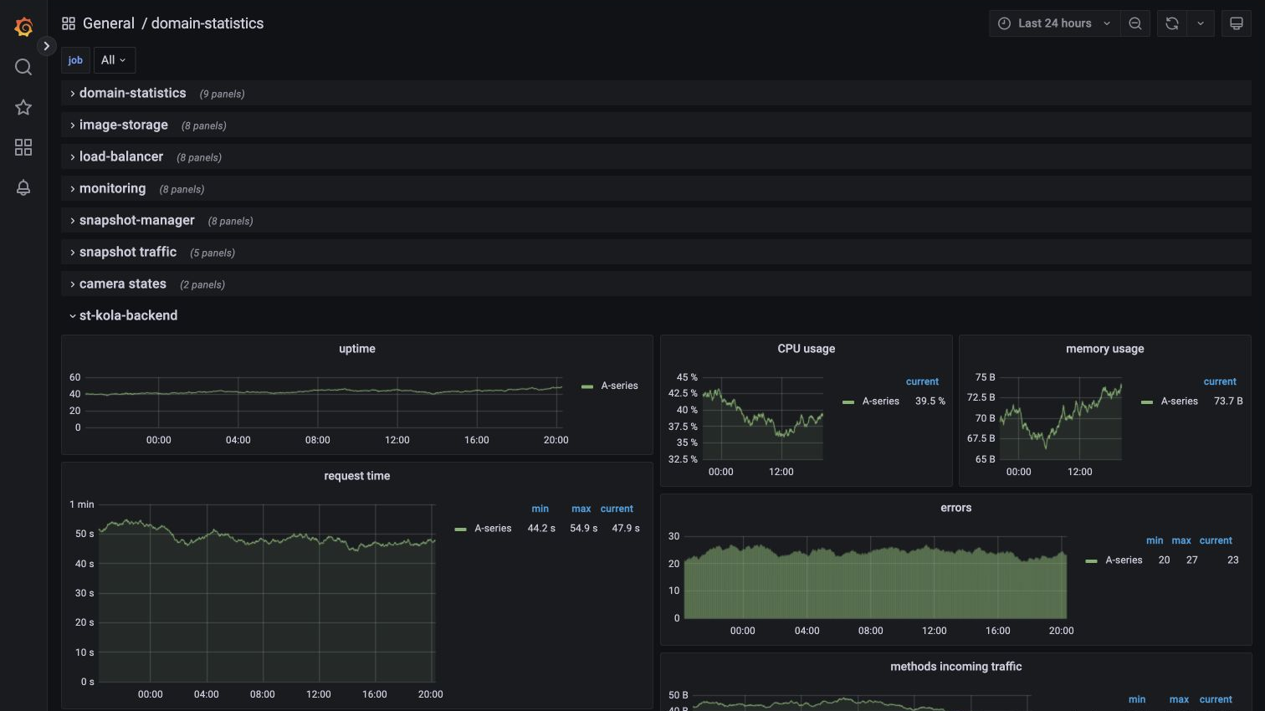
Task: Sort CPU usage legend by current
Action: [x=922, y=381]
